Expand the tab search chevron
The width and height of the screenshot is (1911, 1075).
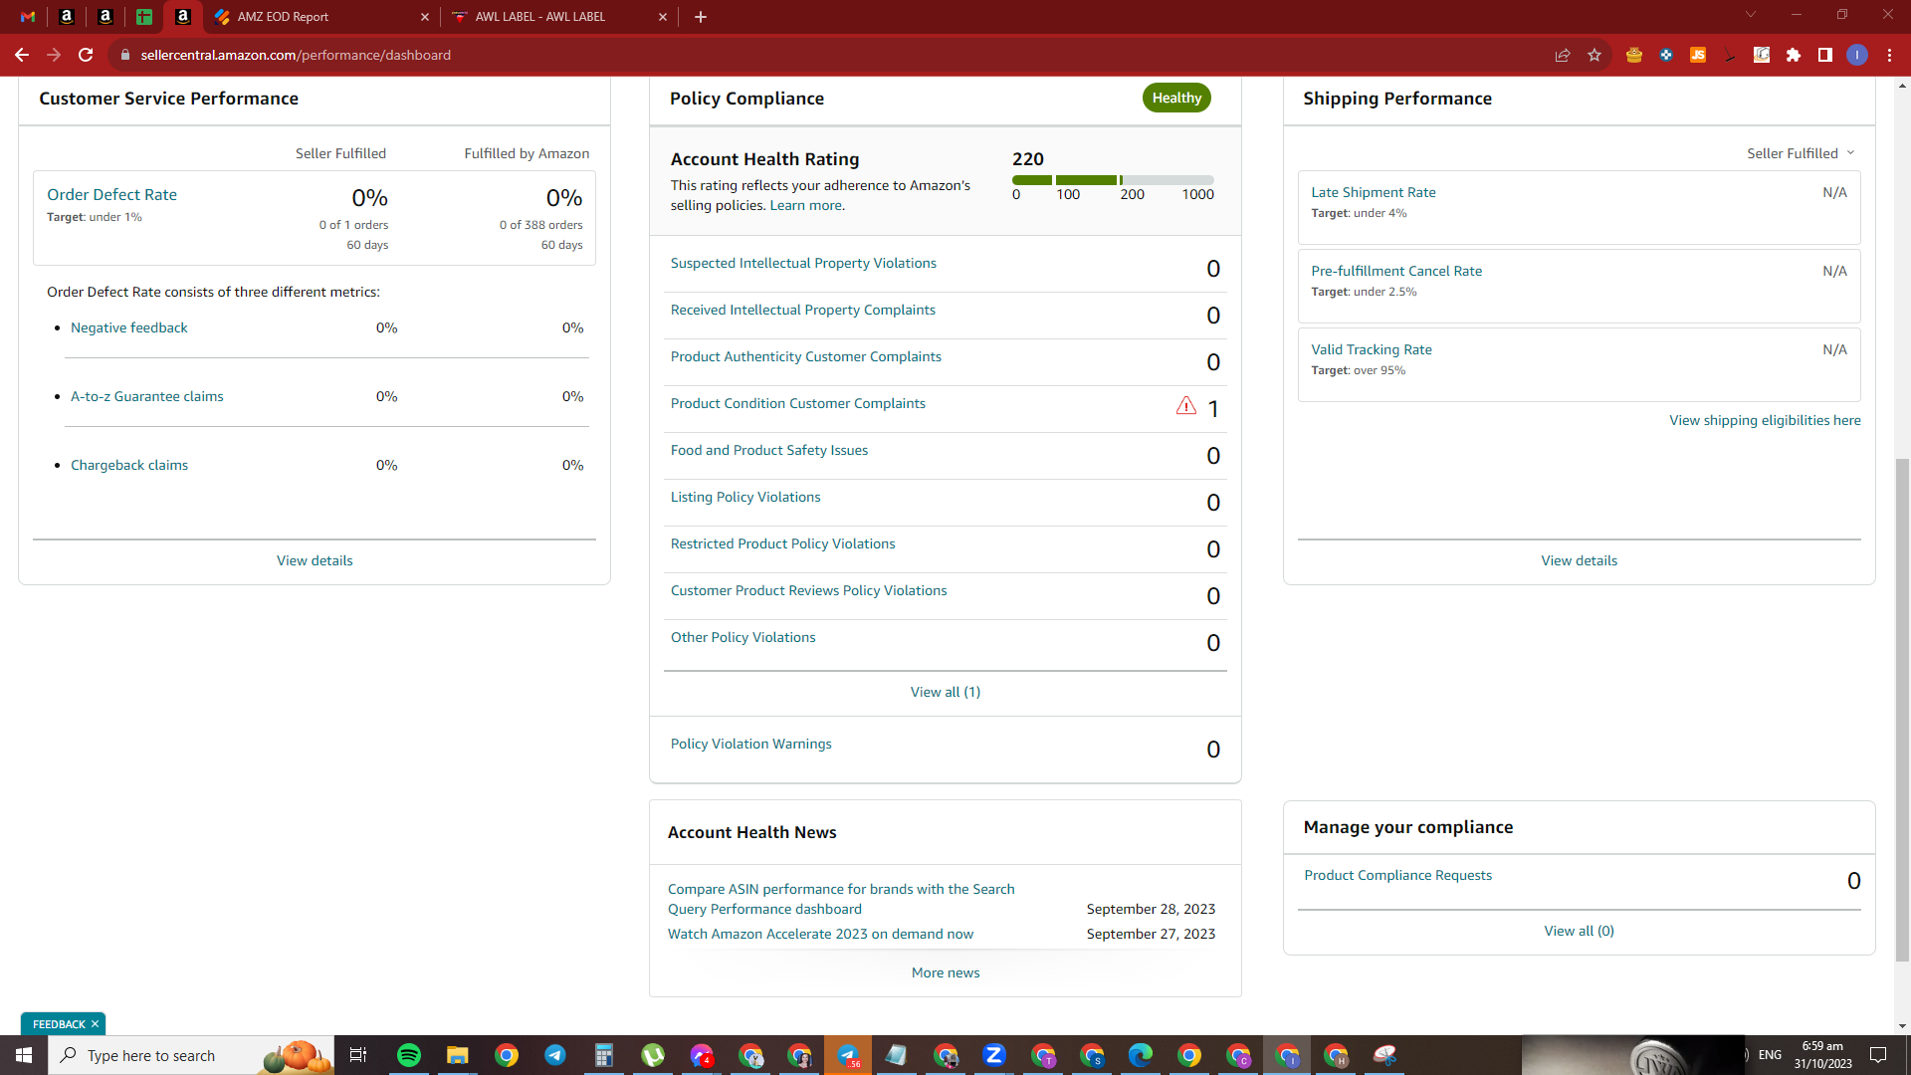[1751, 15]
